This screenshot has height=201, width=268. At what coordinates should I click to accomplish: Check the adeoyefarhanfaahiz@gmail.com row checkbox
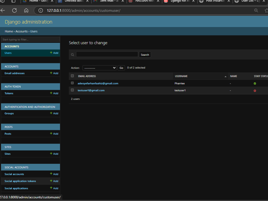pos(72,83)
